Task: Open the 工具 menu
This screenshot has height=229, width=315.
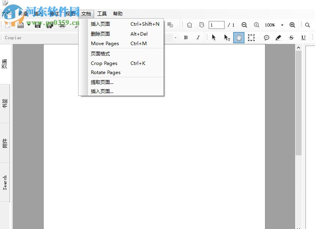Action: click(102, 13)
